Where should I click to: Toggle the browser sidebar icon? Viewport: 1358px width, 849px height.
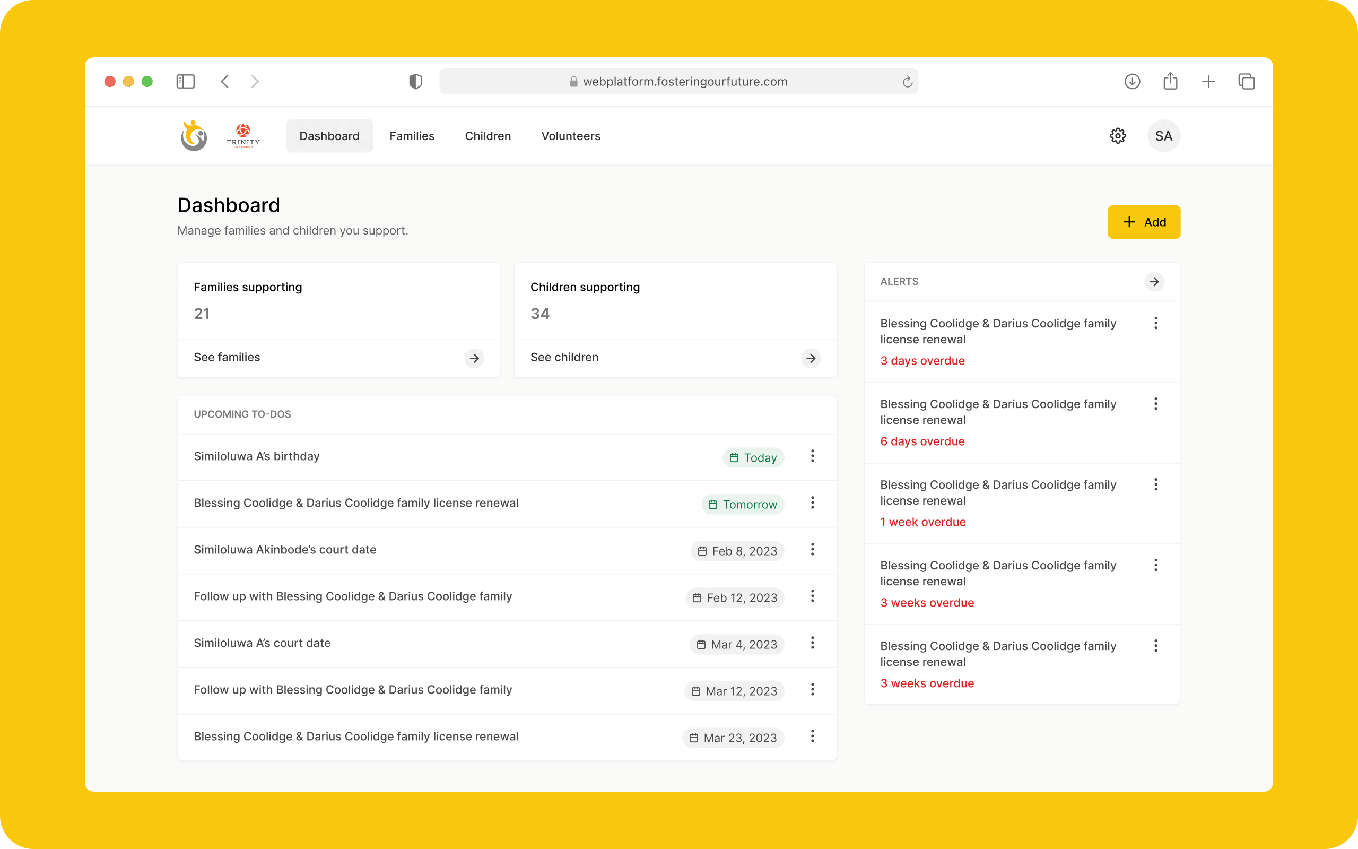(x=185, y=82)
